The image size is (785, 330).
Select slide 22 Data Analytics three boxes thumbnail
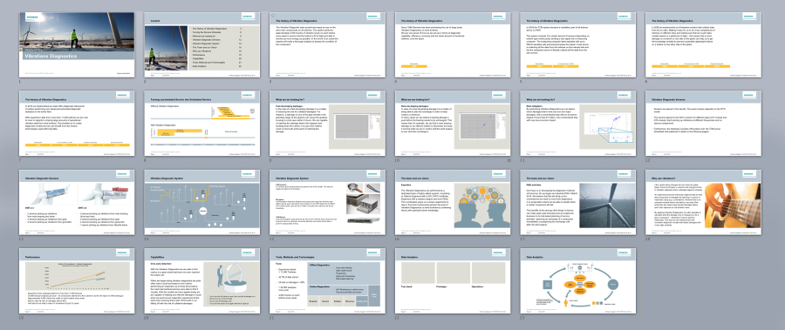click(x=452, y=281)
